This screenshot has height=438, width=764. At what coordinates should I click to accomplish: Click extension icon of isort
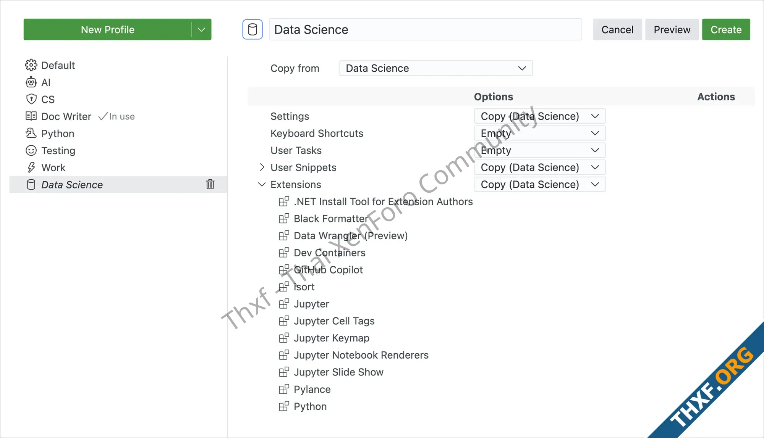pos(284,287)
